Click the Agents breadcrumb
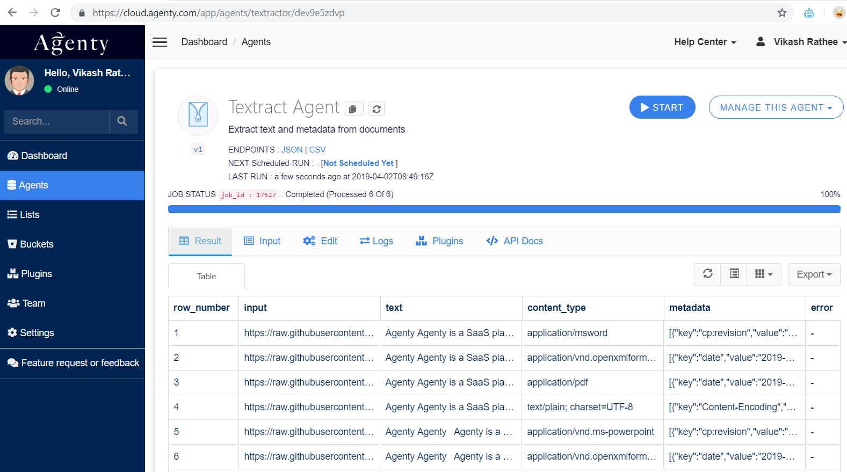This screenshot has height=472, width=847. click(x=256, y=42)
